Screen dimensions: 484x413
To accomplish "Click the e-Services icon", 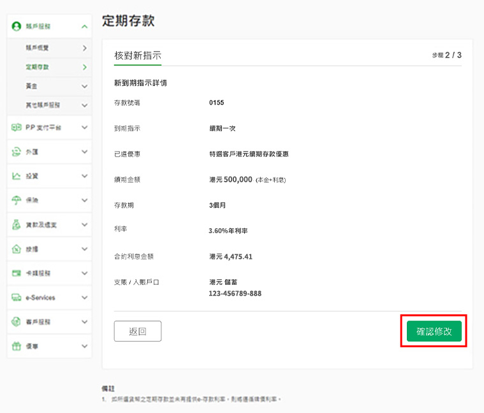I will (x=17, y=298).
